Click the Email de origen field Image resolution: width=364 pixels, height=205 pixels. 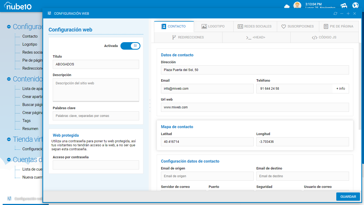pos(207,176)
